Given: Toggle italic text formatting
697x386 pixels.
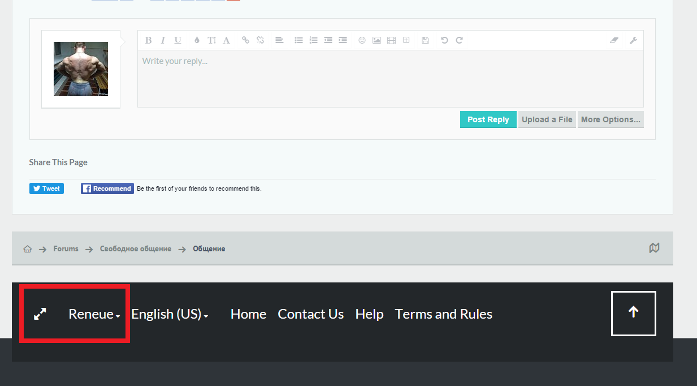Looking at the screenshot, I should [x=163, y=40].
